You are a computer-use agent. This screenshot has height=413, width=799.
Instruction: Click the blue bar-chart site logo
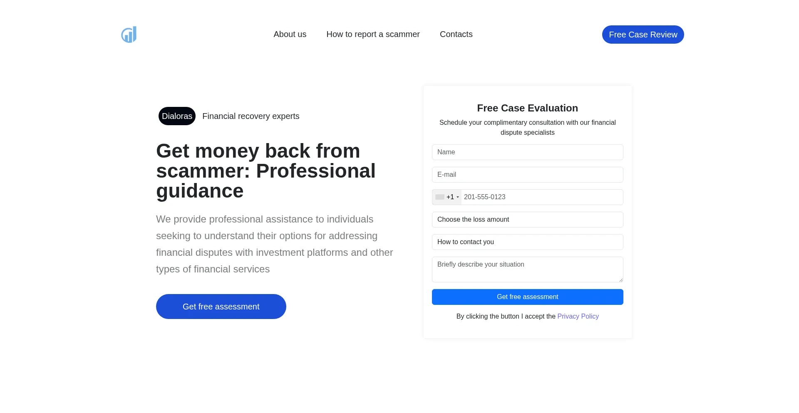click(129, 35)
